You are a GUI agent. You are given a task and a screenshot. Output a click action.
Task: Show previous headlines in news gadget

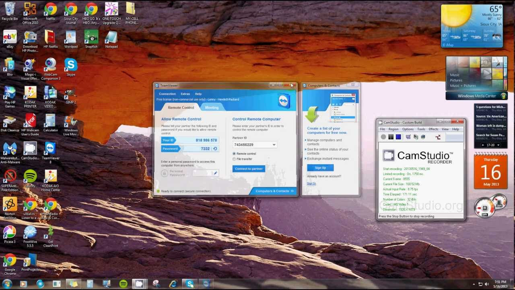point(483,145)
